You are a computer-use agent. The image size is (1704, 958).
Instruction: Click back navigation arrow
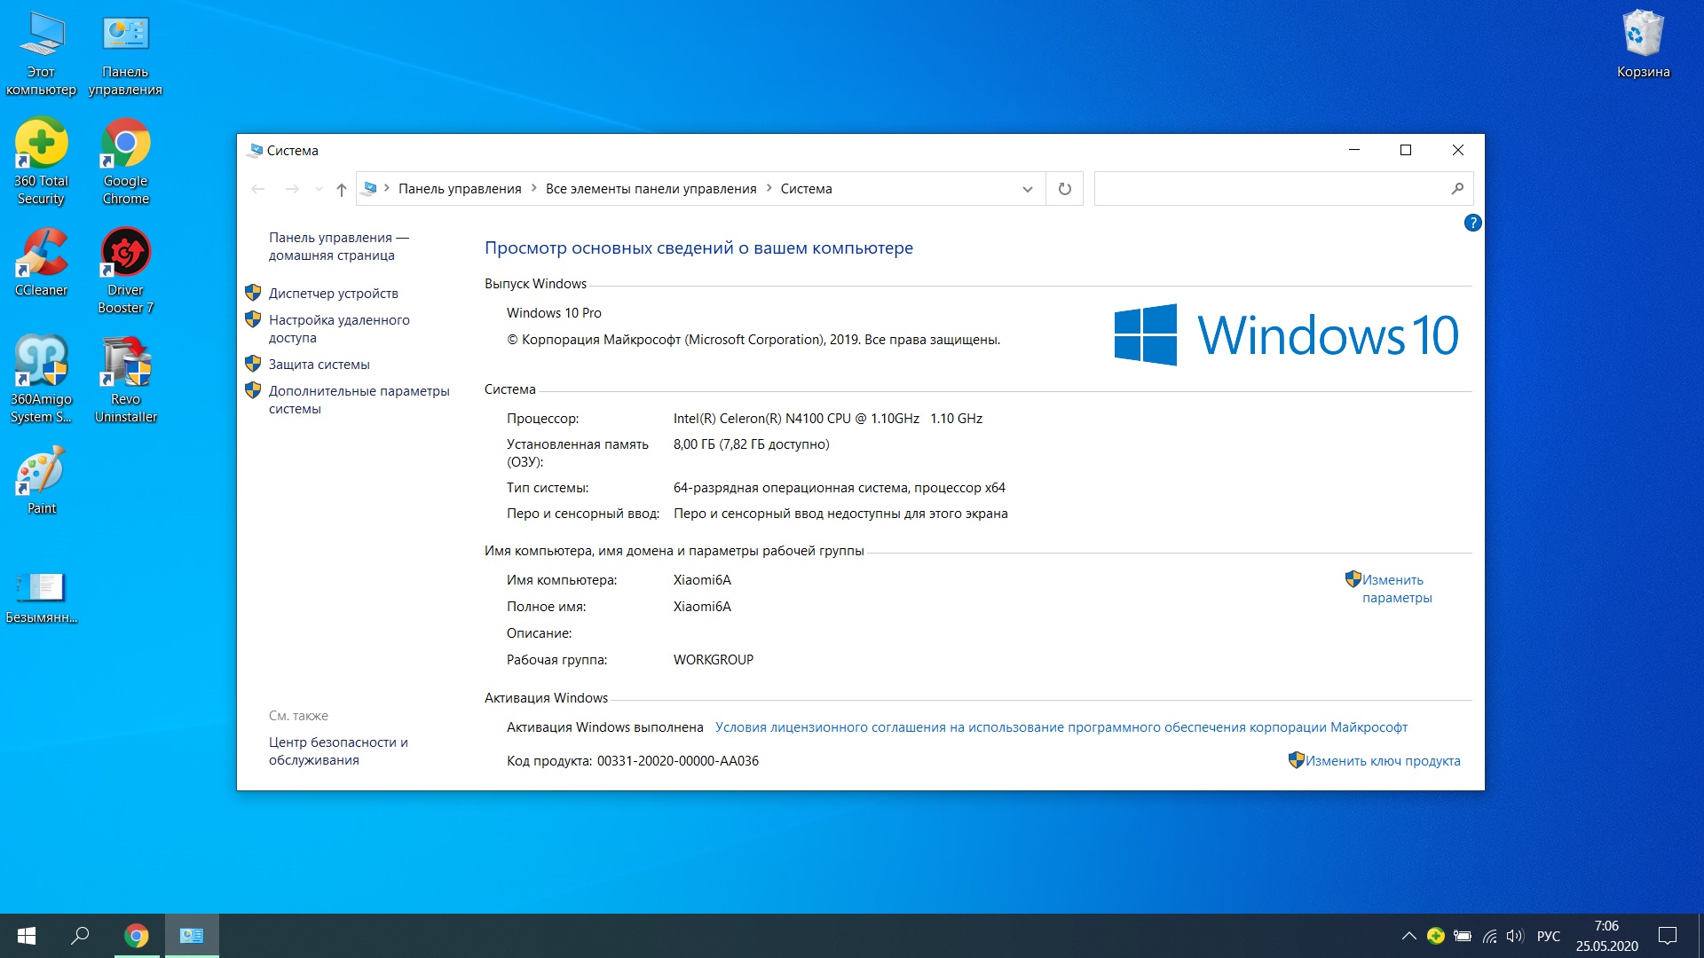(258, 188)
